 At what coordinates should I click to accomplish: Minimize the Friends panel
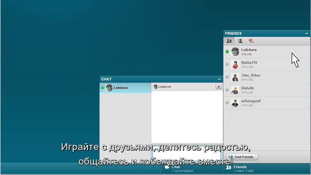pos(307,34)
